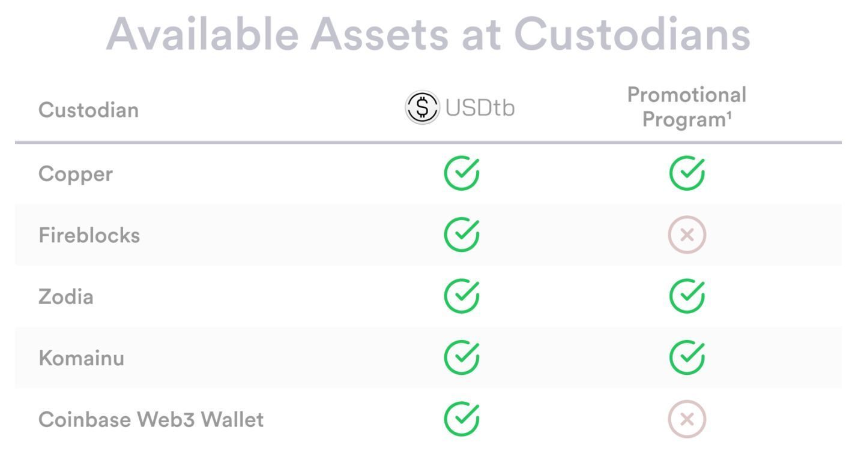Click Coinbase Web3 Wallet's USDtb checkmark
This screenshot has height=463, width=855.
[462, 419]
